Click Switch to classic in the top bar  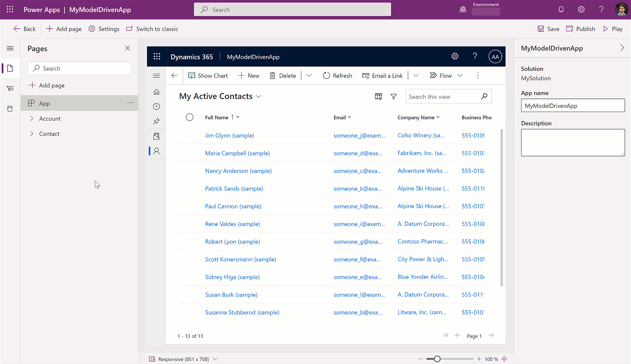tap(152, 29)
